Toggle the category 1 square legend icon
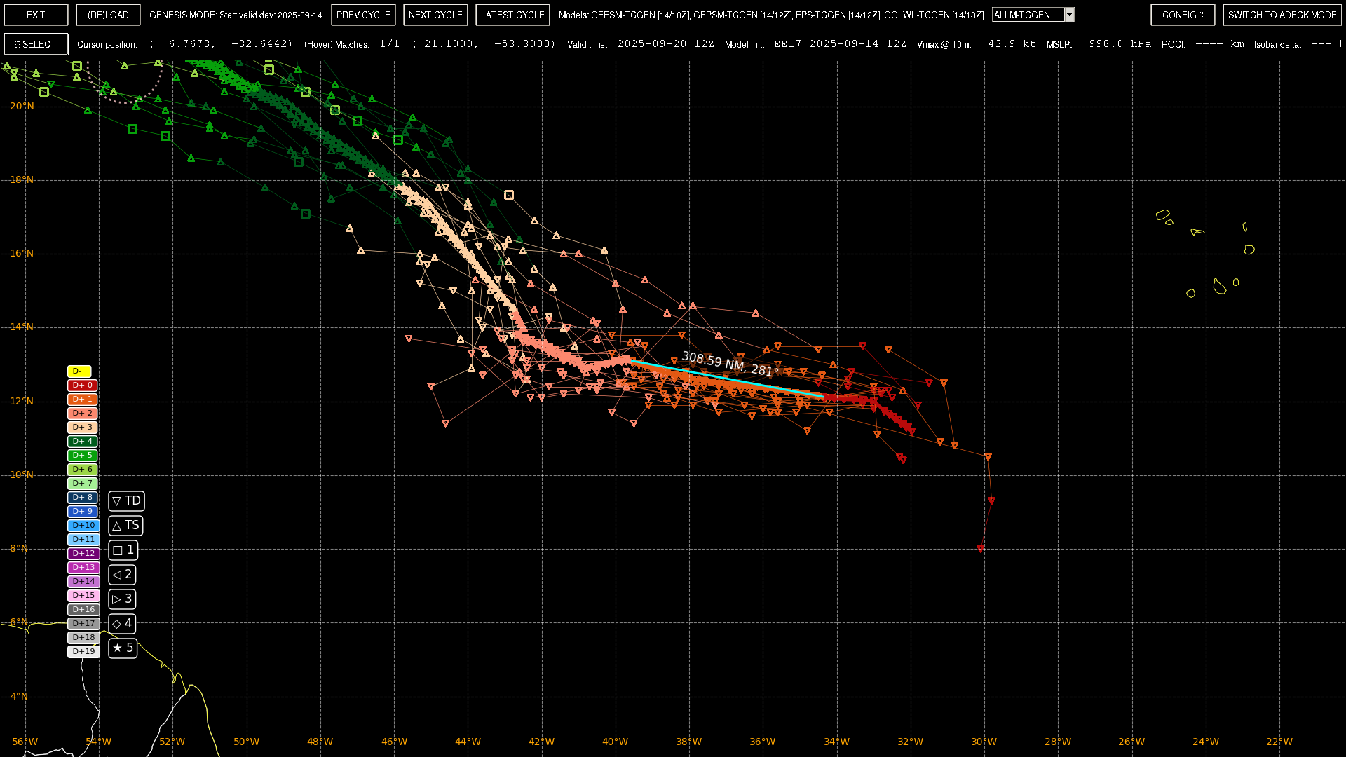 pos(123,550)
